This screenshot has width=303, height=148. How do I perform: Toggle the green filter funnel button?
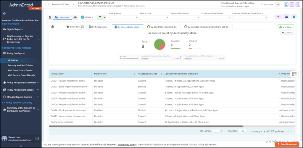click(100, 17)
